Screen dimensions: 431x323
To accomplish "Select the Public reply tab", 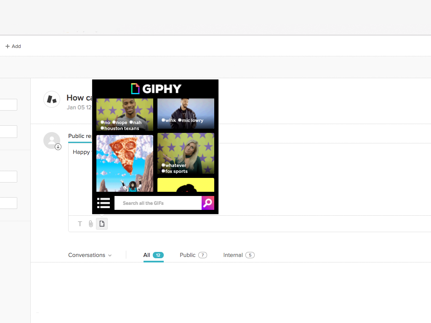I will point(80,136).
